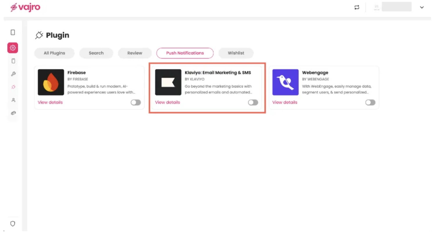Open the wrench tools sidebar icon
Viewport: 433px width, 243px height.
pos(13,74)
